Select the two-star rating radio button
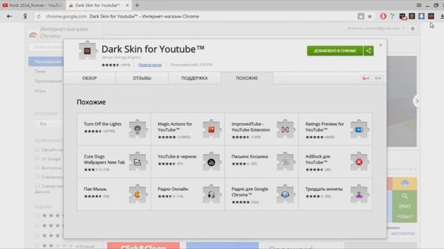 tap(37, 246)
